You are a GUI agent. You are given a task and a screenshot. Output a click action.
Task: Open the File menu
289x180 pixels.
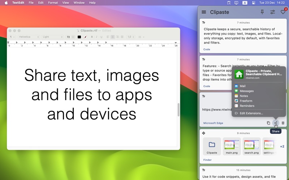pos(31,3)
